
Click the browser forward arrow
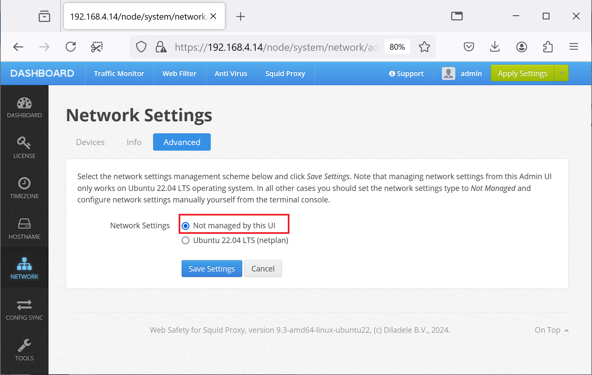(44, 47)
